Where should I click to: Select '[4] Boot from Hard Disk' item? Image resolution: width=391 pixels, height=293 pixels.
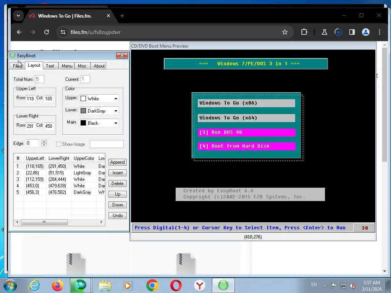point(247,146)
